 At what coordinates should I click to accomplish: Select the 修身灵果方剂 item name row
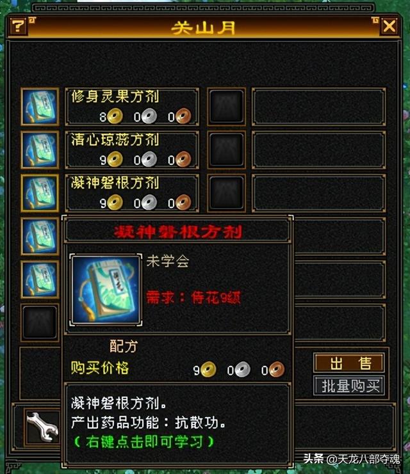132,106
